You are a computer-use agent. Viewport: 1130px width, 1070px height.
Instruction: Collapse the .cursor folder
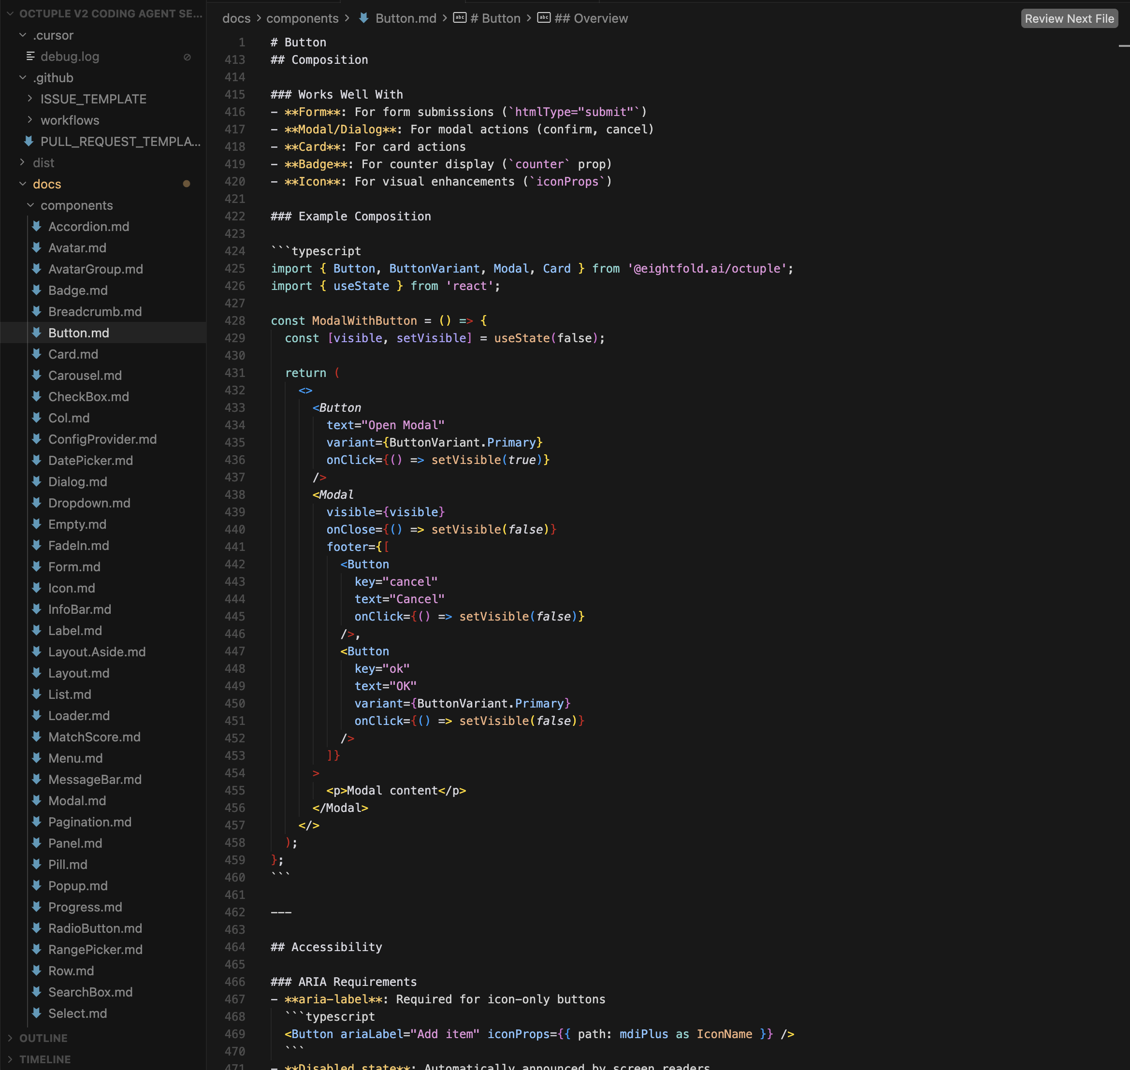23,35
